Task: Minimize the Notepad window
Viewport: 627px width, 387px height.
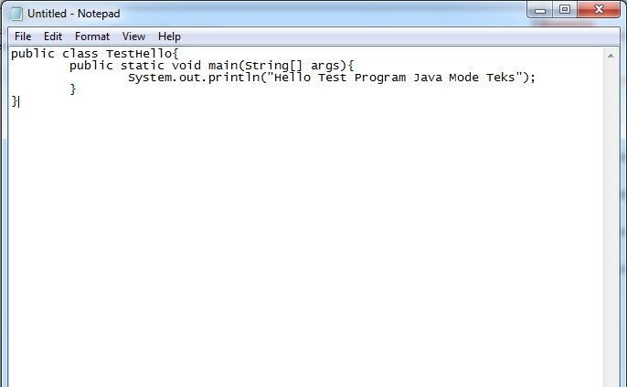Action: coord(542,10)
